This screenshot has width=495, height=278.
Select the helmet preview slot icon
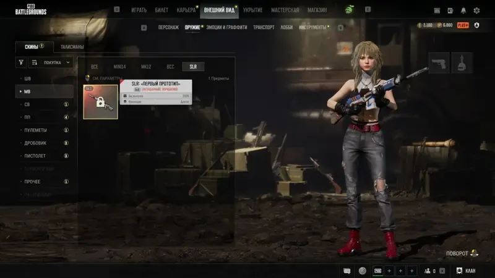(x=462, y=63)
